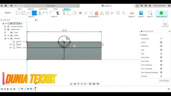Select the SKETCH tab
This screenshot has width=171, height=96.
67,9
